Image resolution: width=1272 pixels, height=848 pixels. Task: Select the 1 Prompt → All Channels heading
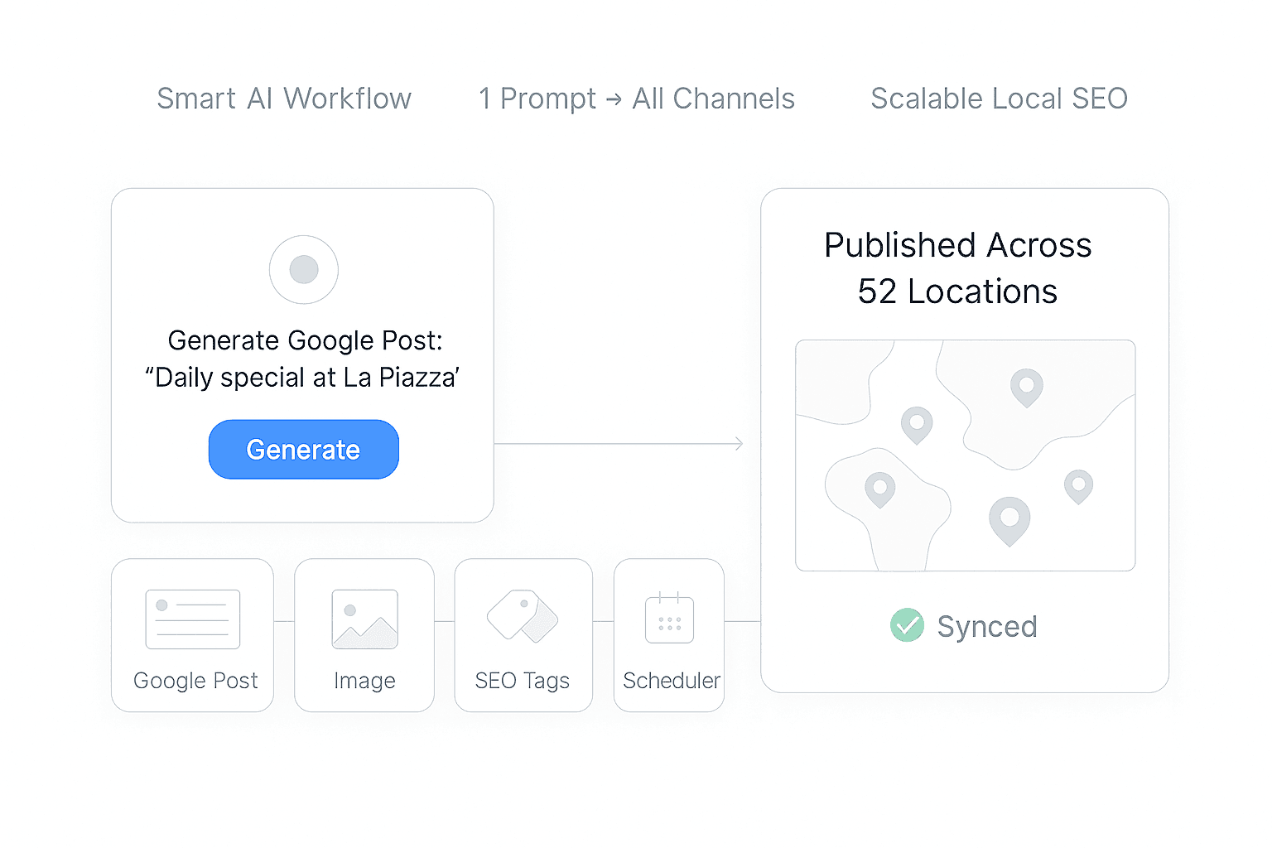(x=636, y=99)
